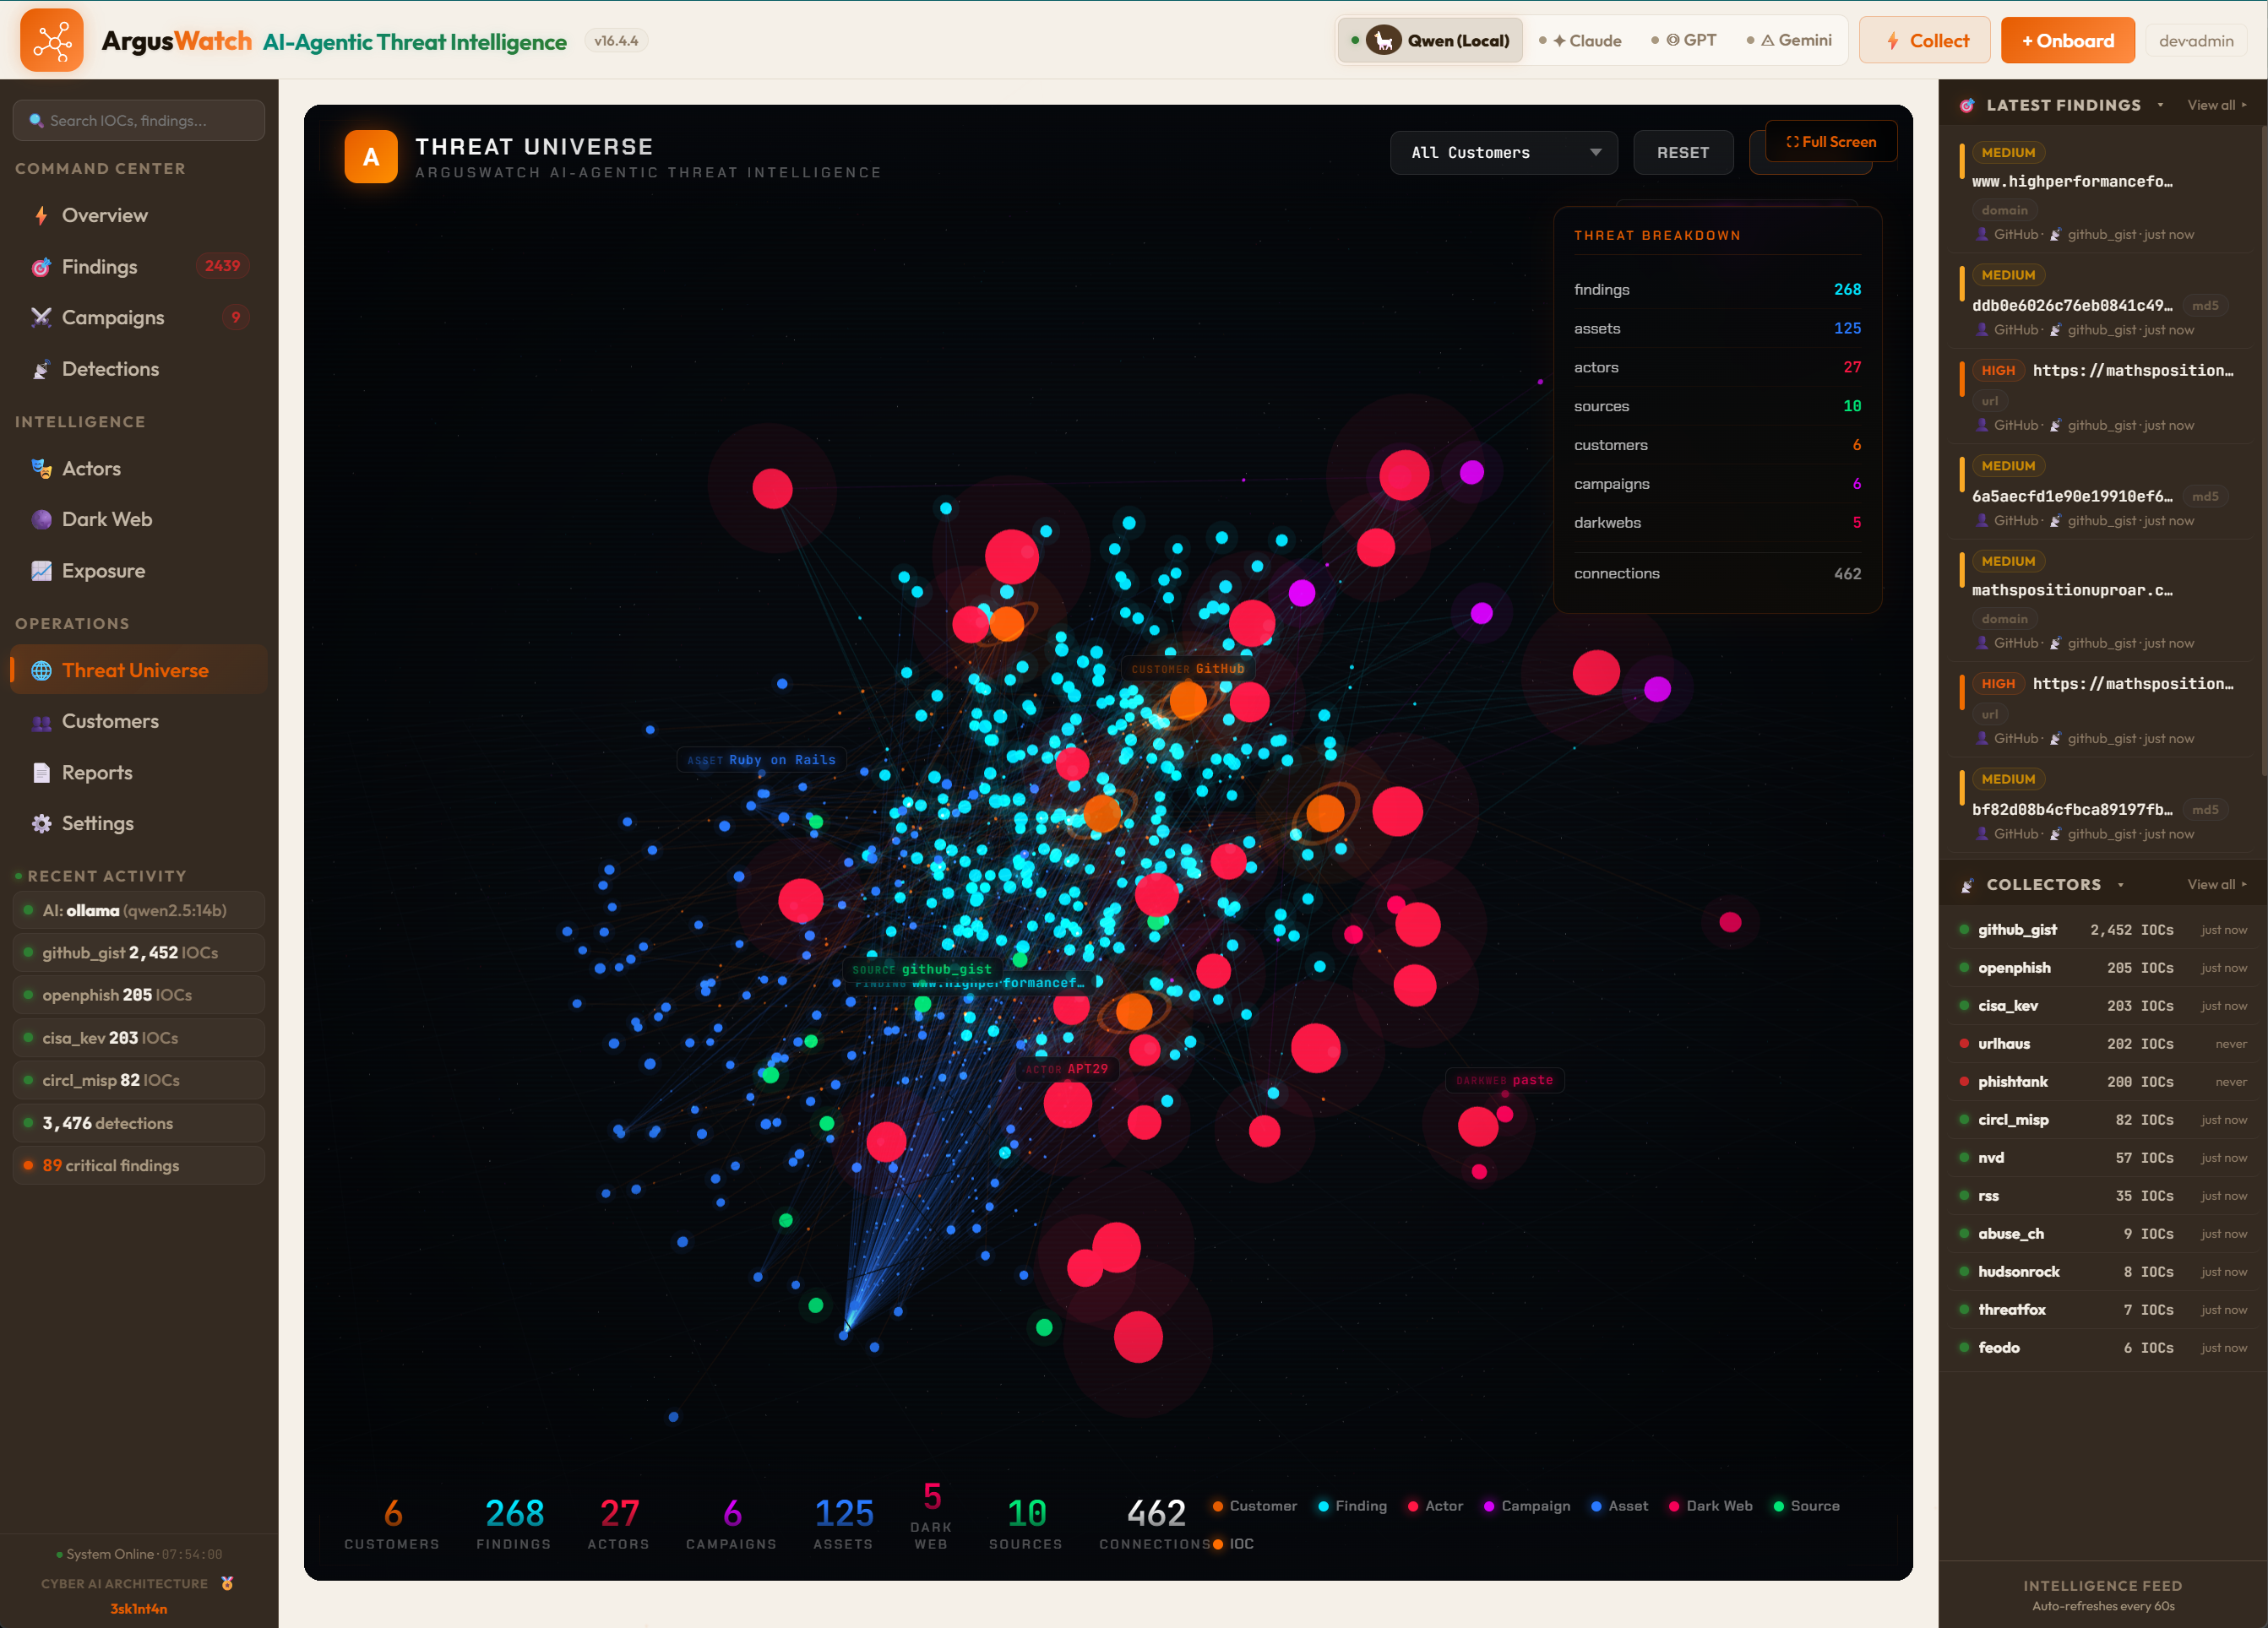Expand the Latest Findings header arrow
Viewport: 2268px width, 1628px height.
point(2160,105)
